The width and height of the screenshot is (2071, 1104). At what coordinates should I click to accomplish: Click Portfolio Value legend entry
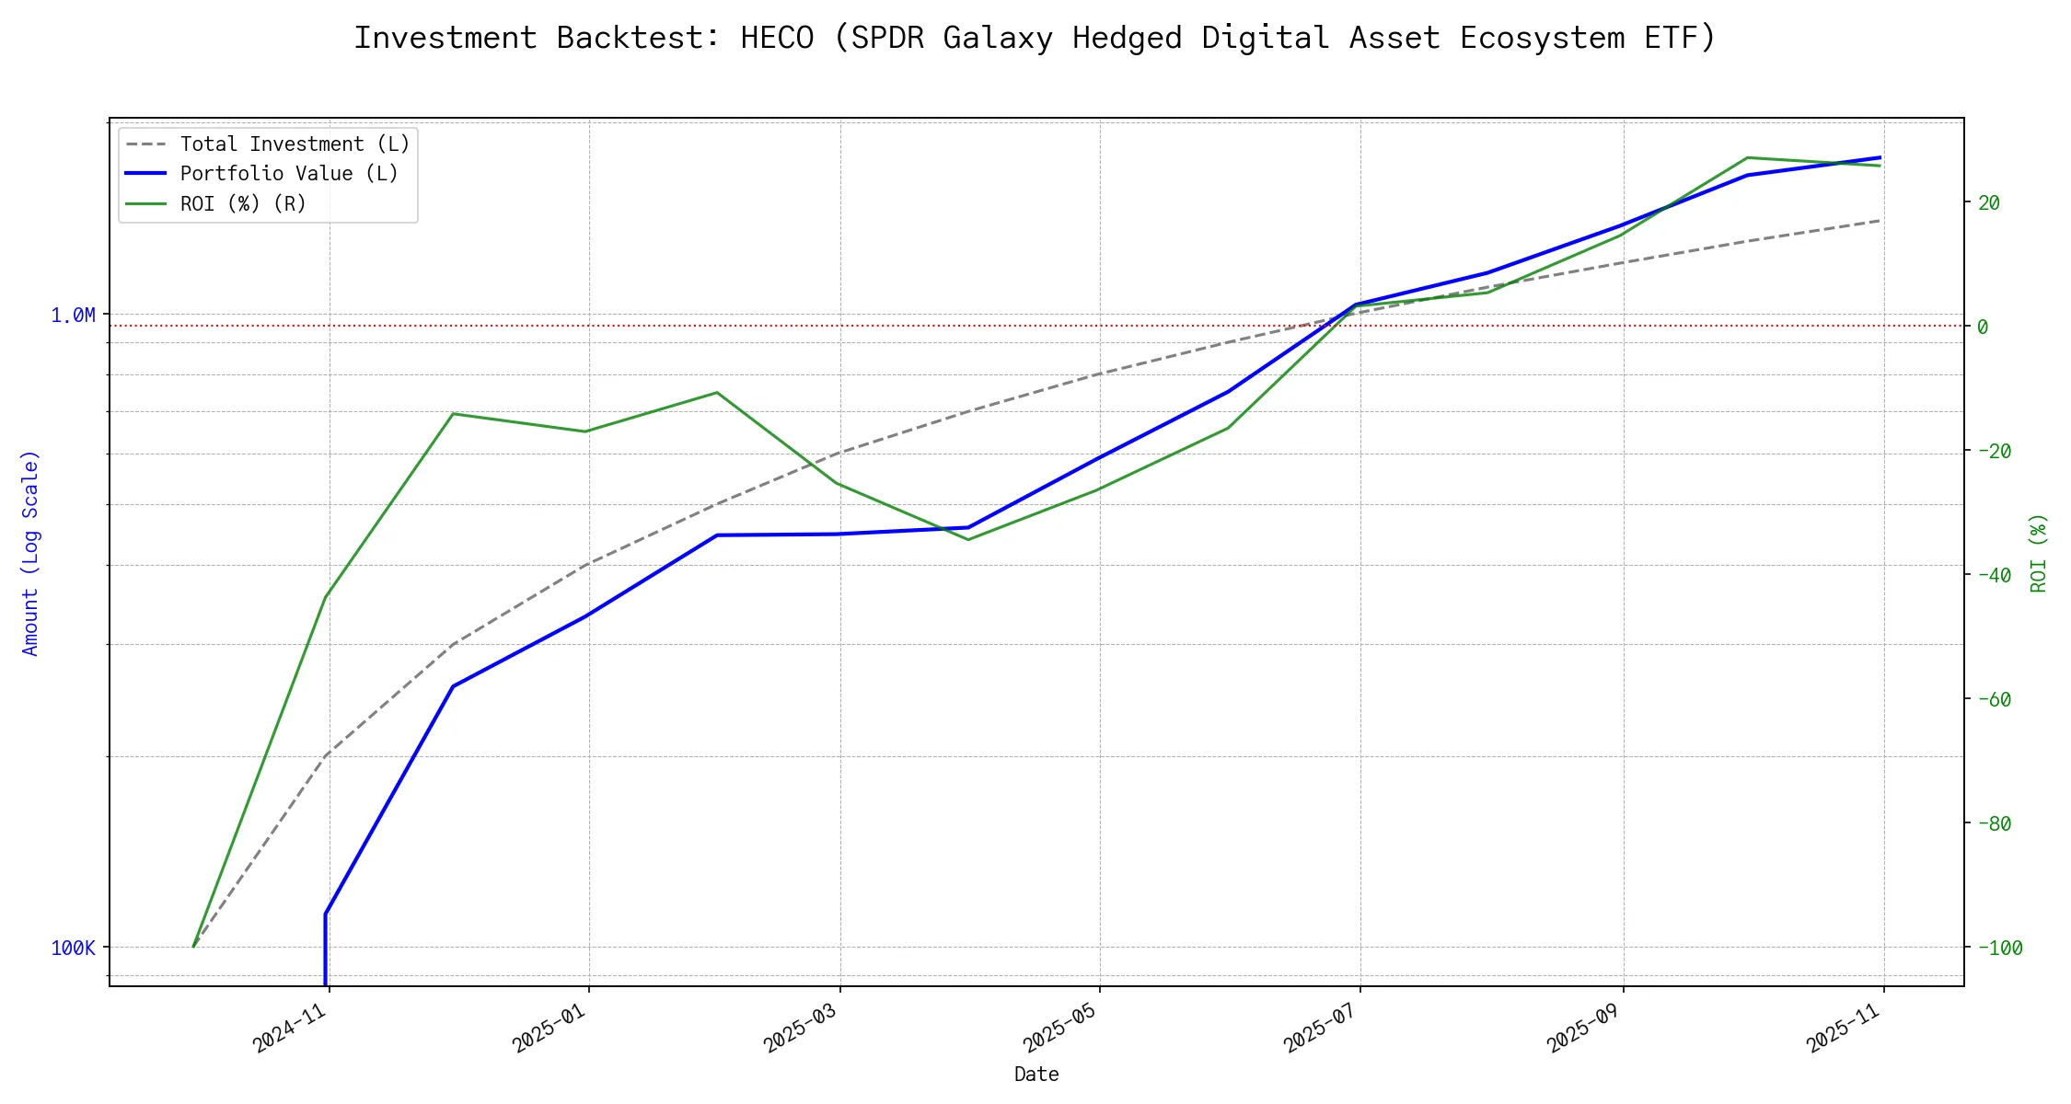coord(289,174)
